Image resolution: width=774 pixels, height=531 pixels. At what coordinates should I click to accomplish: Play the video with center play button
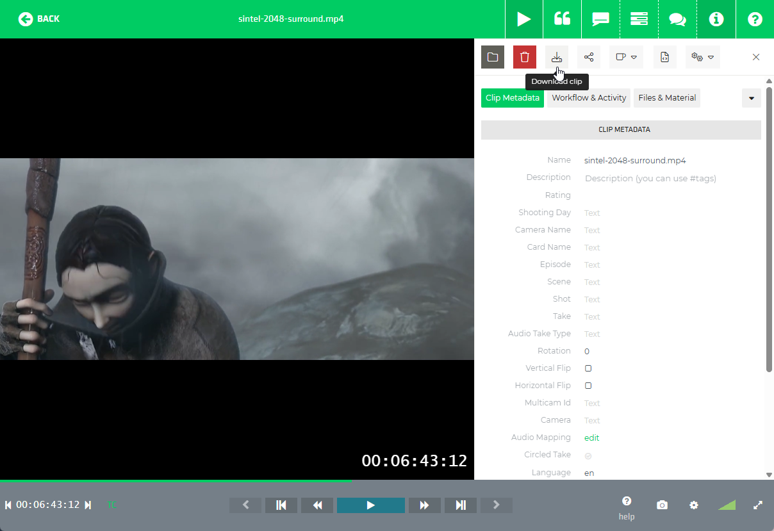point(371,505)
